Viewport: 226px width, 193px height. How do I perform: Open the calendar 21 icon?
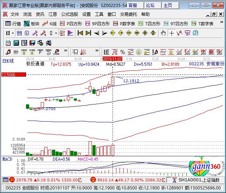click(x=8, y=43)
